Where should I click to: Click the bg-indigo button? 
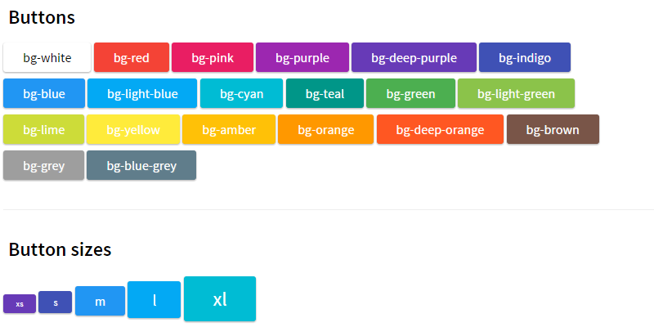click(x=525, y=58)
